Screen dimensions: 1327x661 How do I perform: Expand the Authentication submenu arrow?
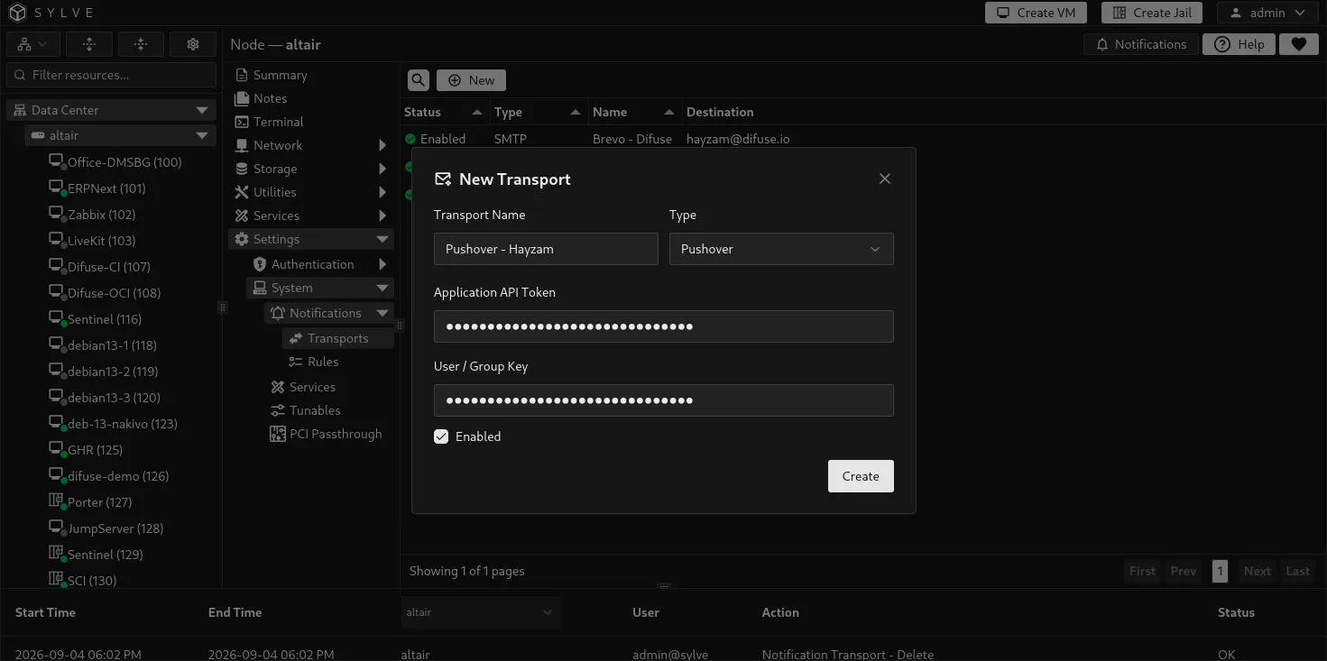click(x=383, y=264)
